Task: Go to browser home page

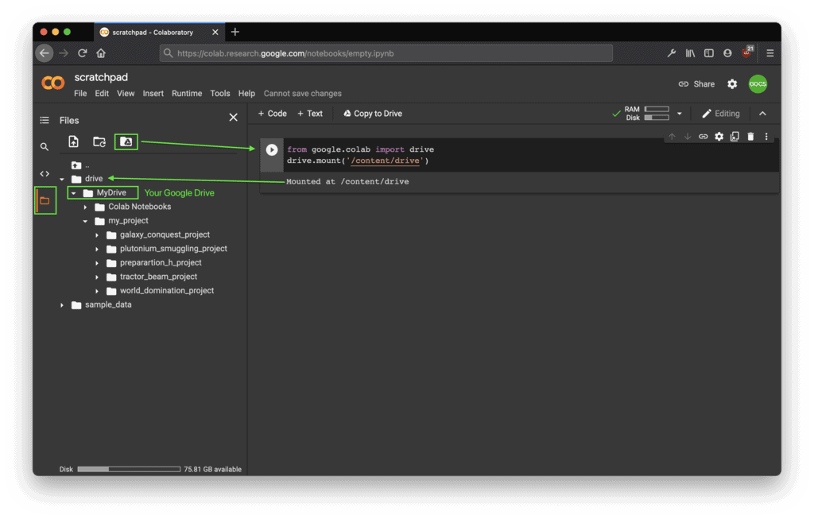Action: (x=101, y=53)
